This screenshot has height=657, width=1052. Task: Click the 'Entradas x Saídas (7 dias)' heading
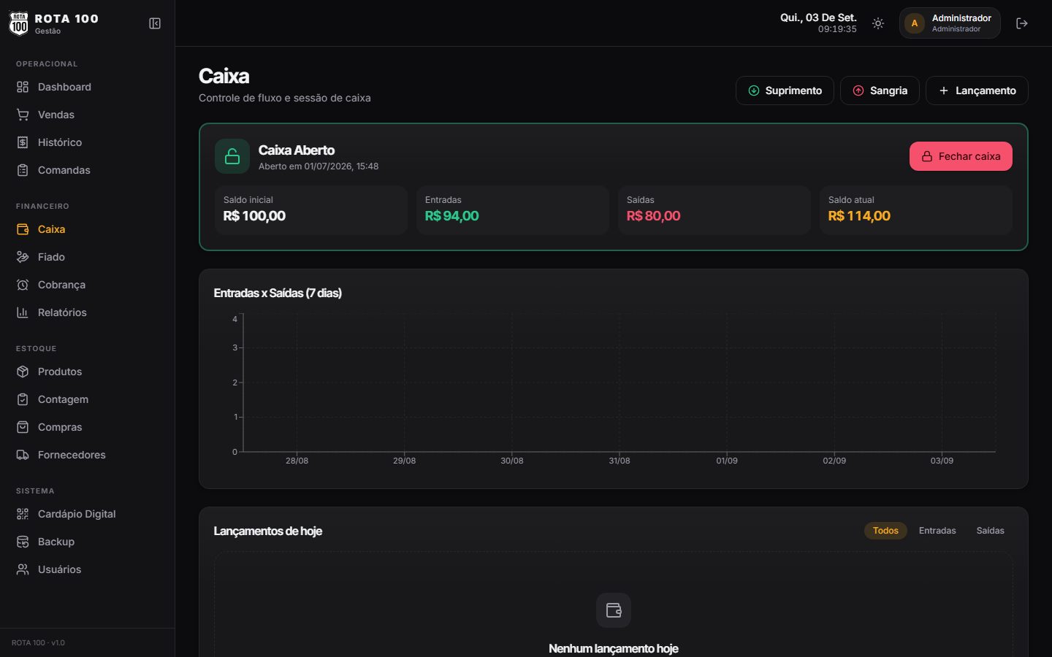tap(278, 293)
